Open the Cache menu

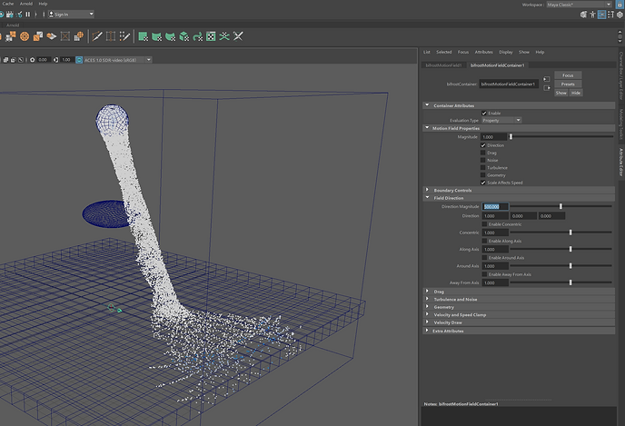coord(7,4)
